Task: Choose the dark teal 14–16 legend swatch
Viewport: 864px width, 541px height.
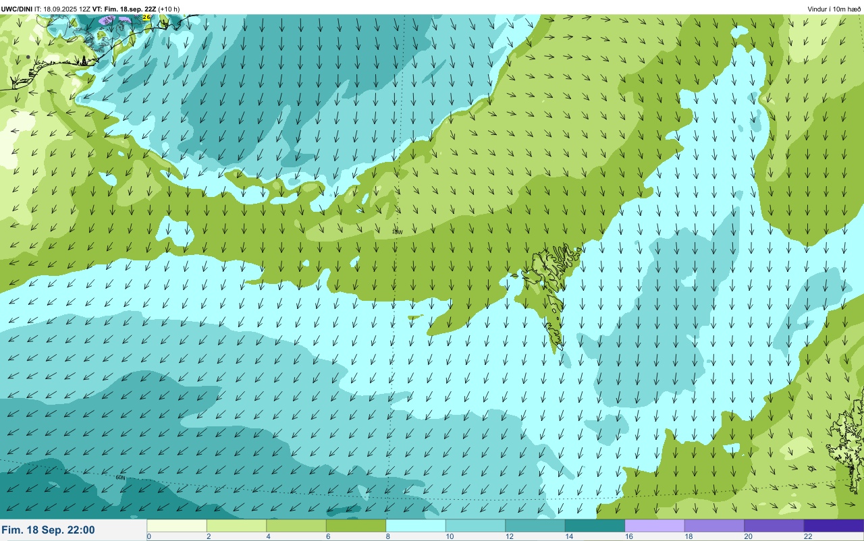Action: (595, 525)
